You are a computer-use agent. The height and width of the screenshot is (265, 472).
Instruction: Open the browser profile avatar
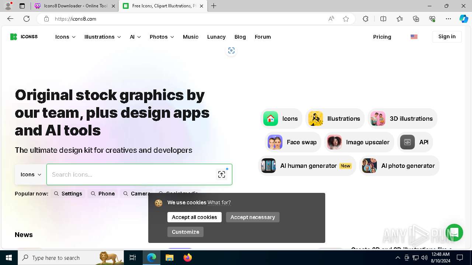[8, 6]
